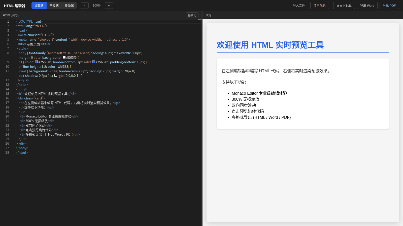Click the 100% zoom level label
This screenshot has height=226, width=403.
97,6
